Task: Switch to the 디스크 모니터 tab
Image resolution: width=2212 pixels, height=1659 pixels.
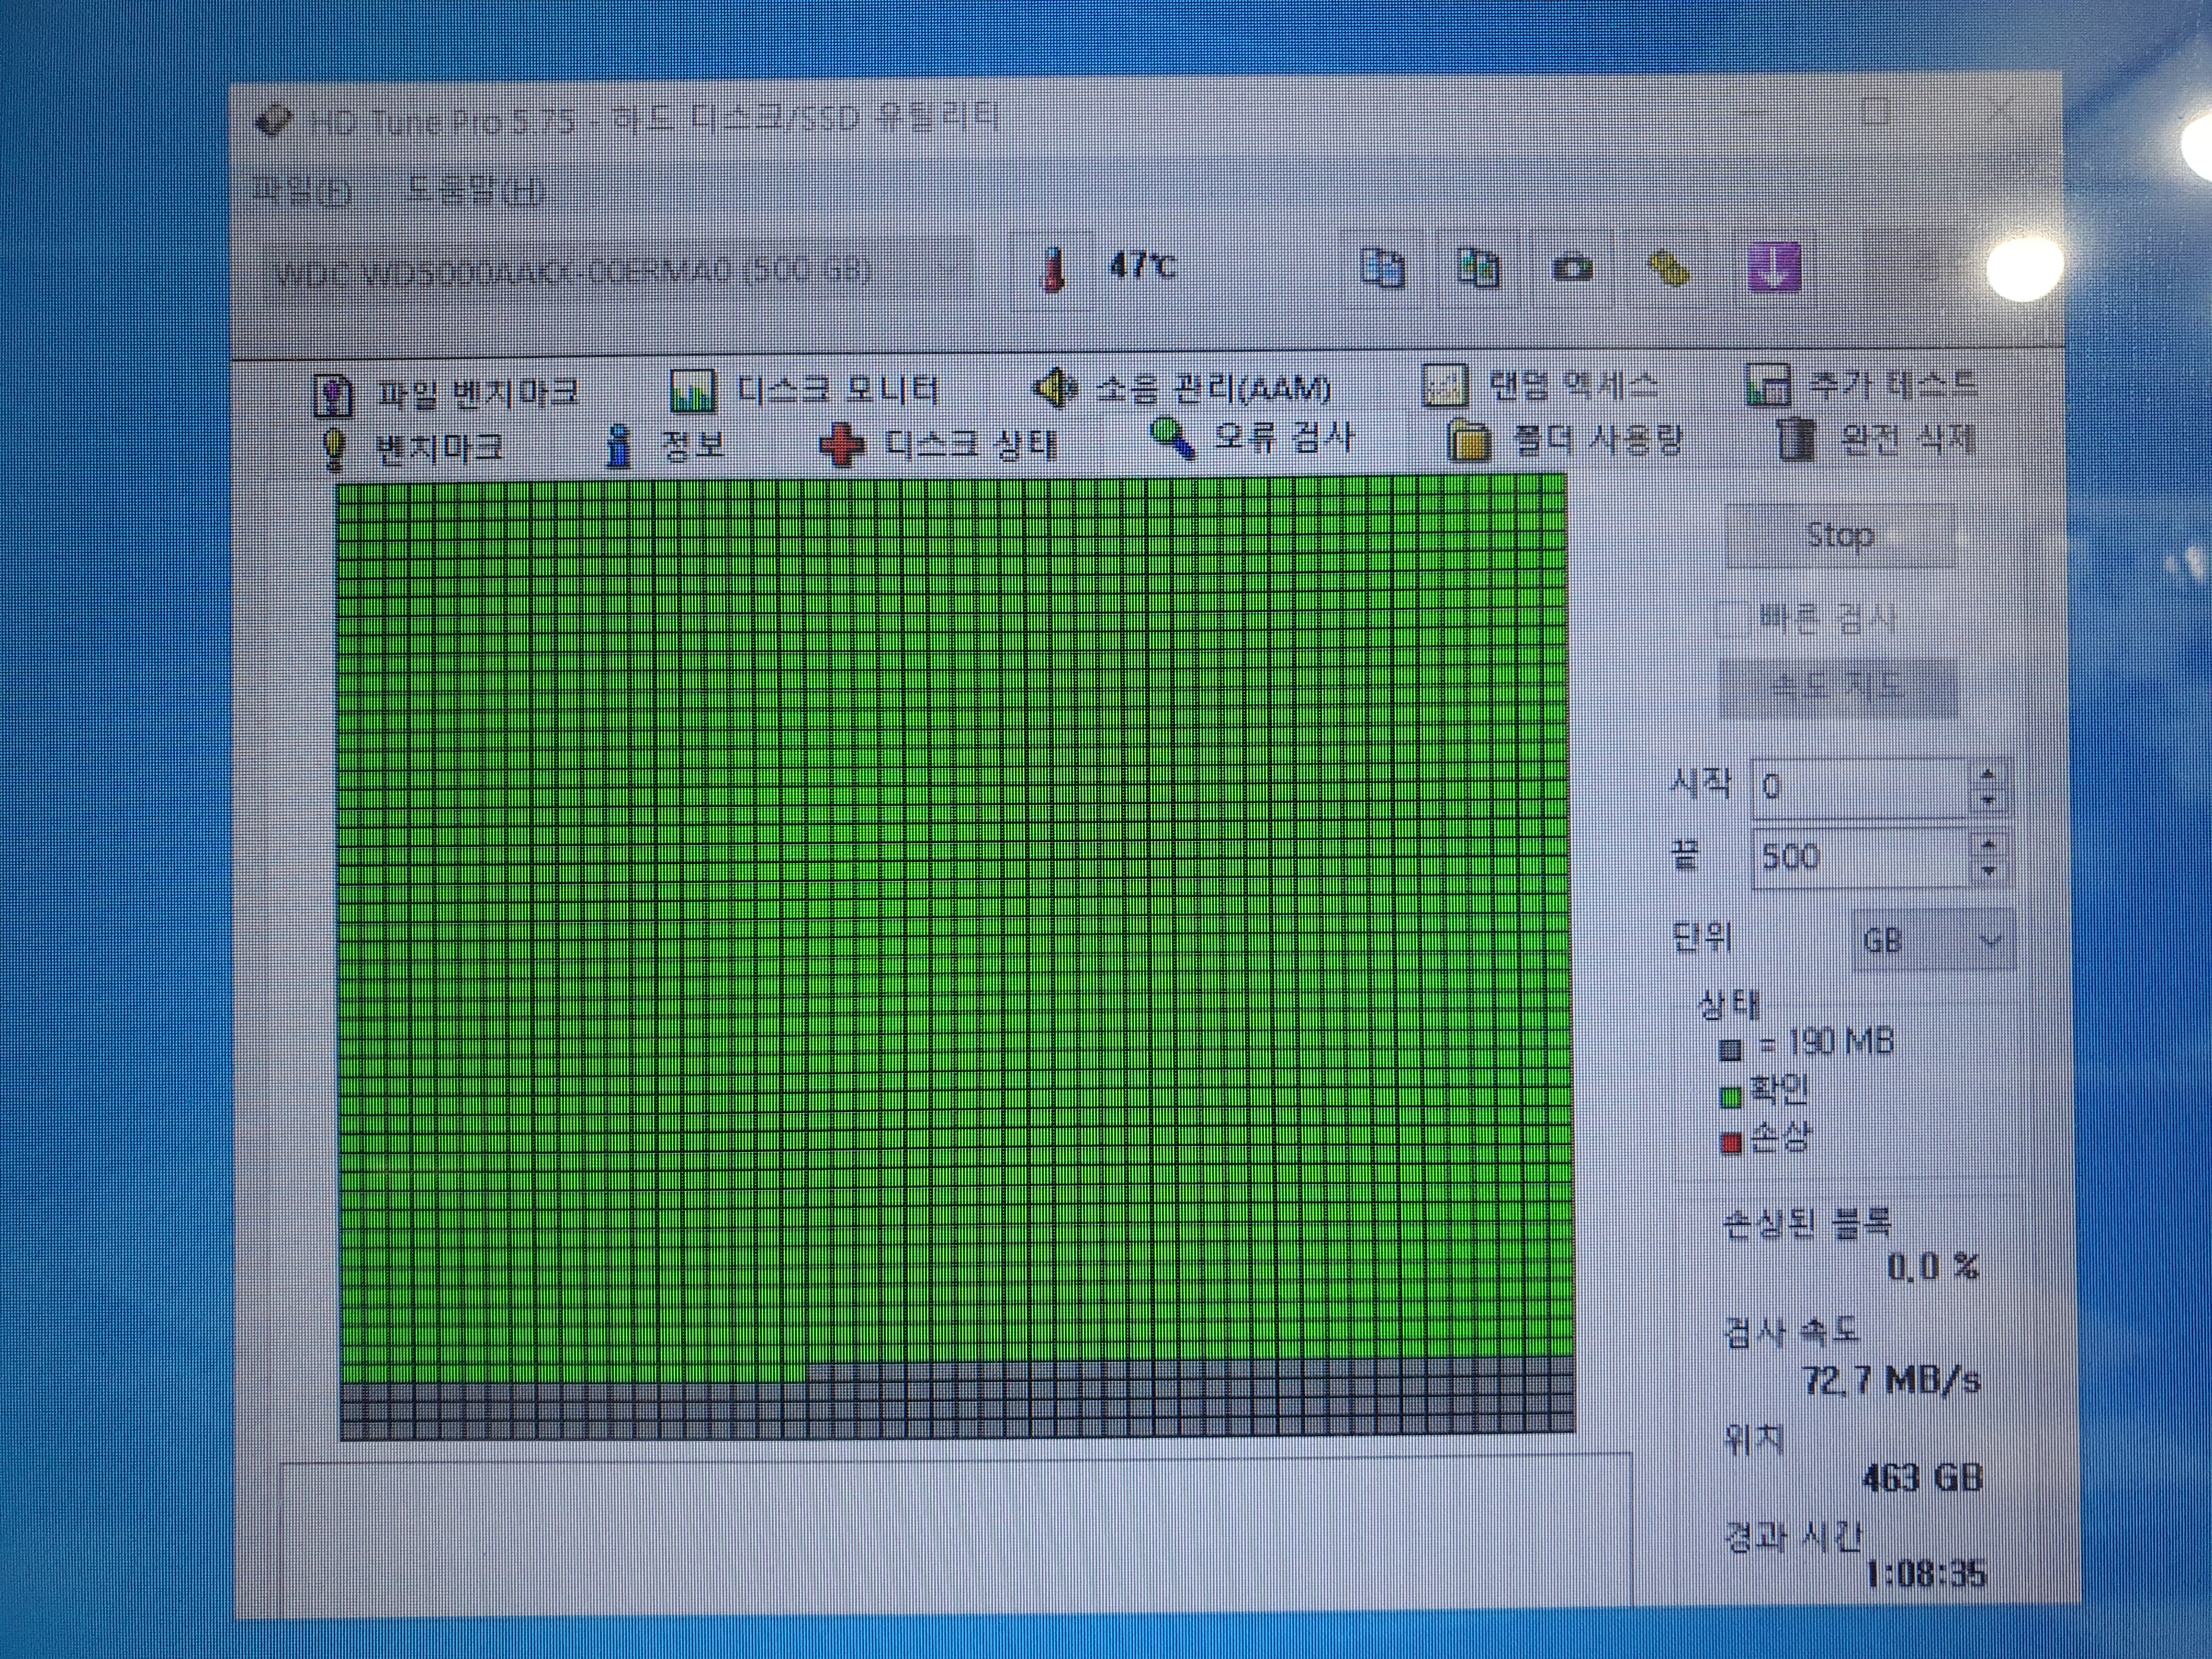Action: (x=805, y=389)
